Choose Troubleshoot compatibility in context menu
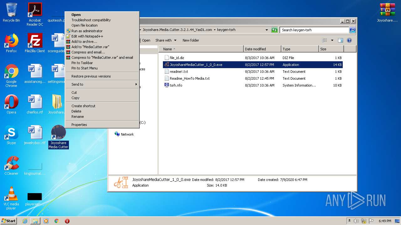 102,20
